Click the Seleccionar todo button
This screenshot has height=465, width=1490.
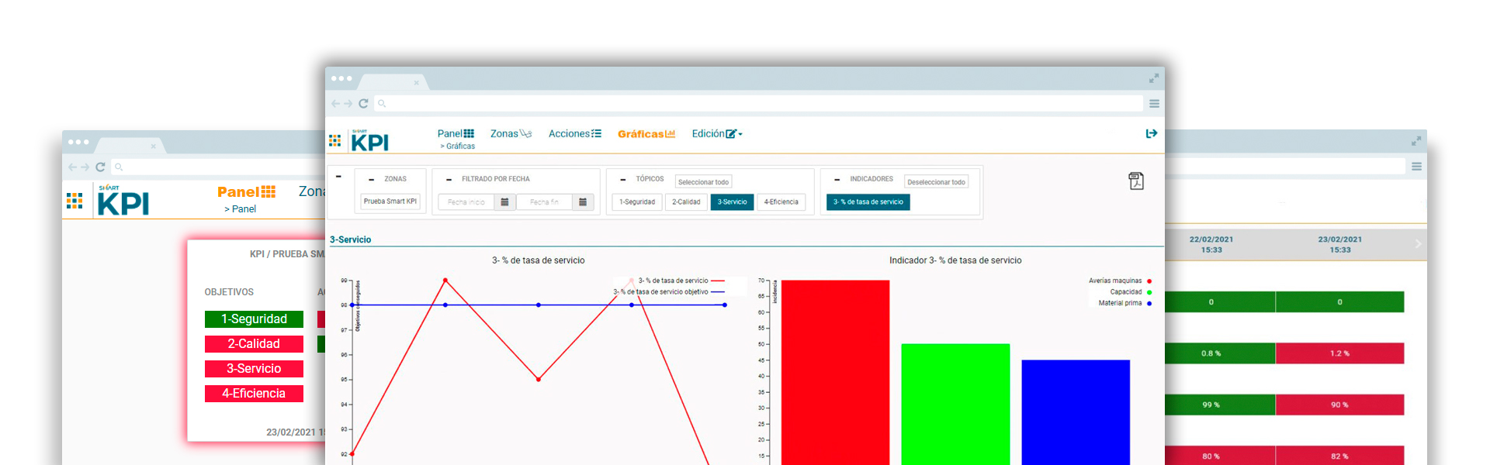pos(703,182)
